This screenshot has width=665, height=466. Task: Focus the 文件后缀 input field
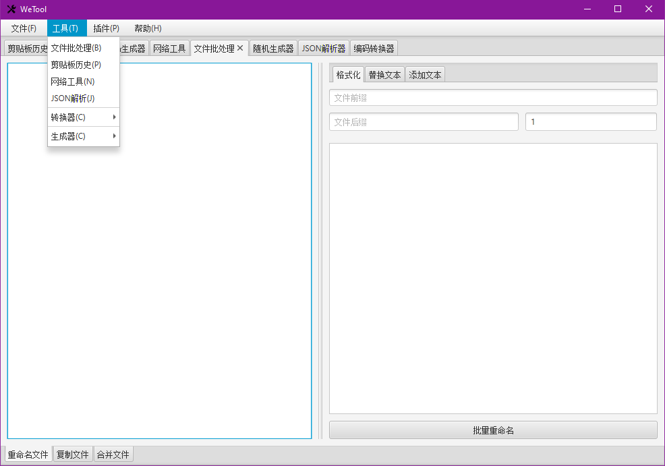coord(424,121)
